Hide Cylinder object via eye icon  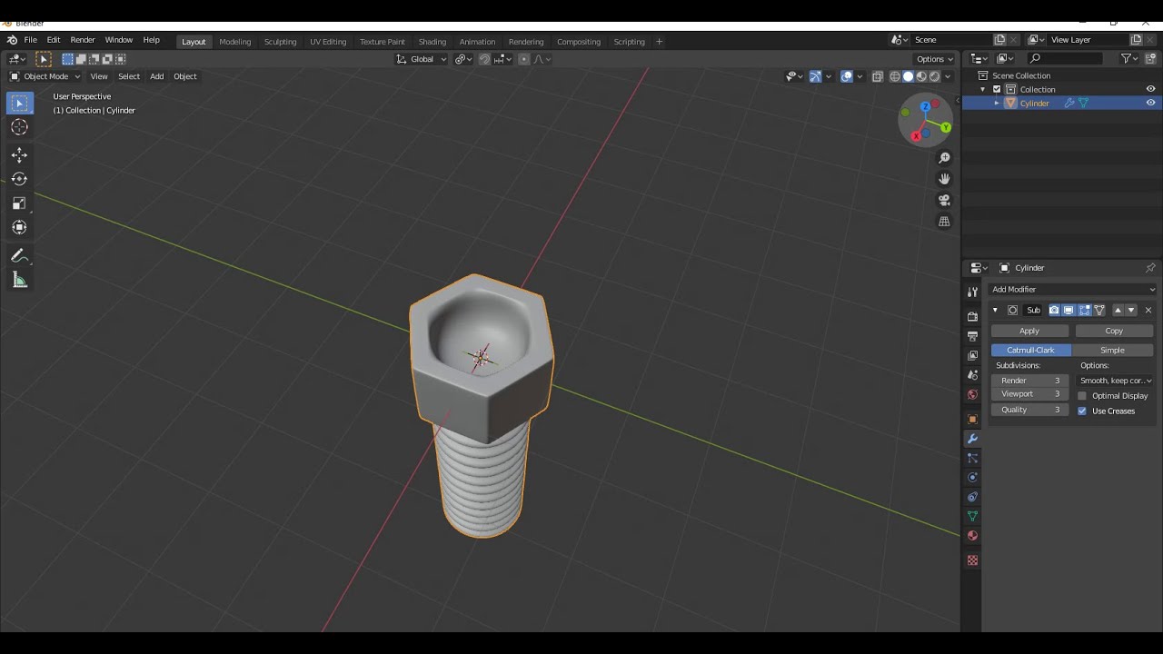pyautogui.click(x=1150, y=103)
